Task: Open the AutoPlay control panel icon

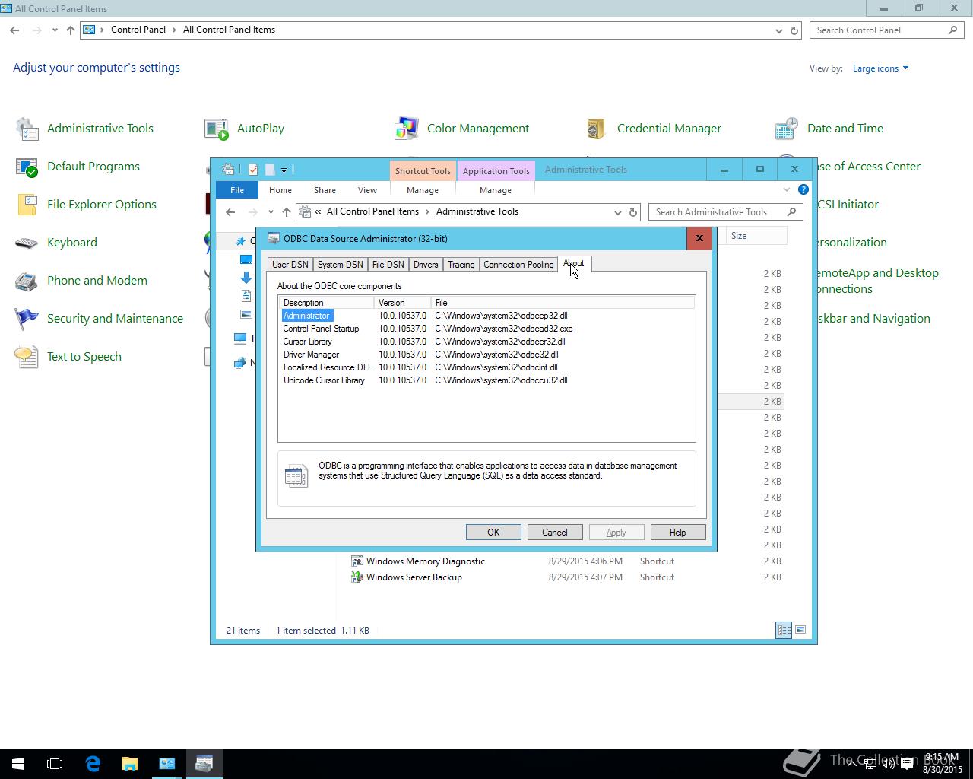Action: [217, 129]
